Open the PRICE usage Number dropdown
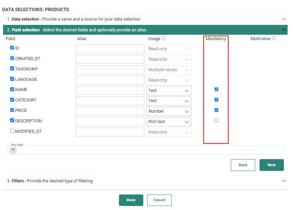293x210 pixels. click(169, 111)
